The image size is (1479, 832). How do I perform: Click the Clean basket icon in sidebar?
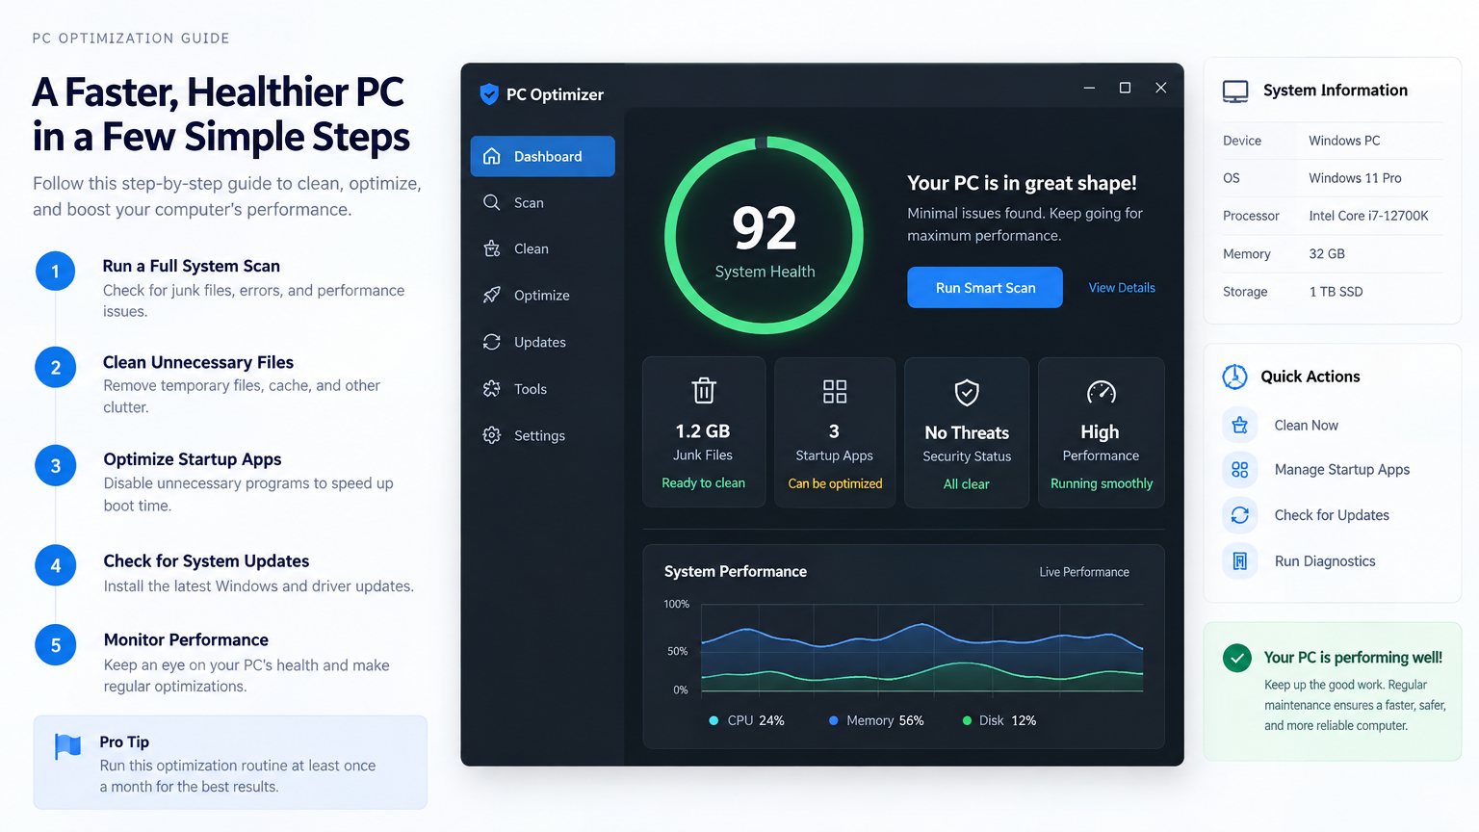492,248
